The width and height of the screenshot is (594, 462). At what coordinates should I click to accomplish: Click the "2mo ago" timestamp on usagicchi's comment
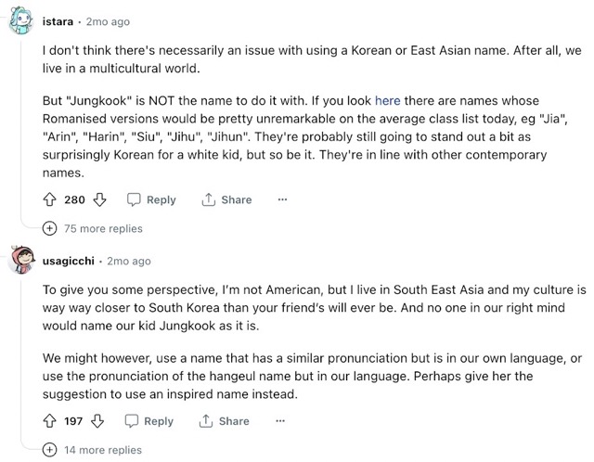point(128,261)
